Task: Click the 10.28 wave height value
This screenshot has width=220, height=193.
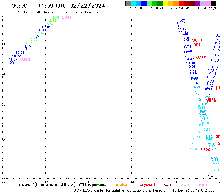Action: (x=20, y=53)
